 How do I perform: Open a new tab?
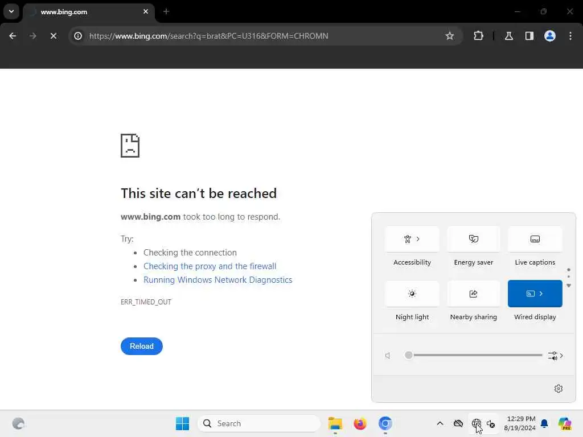166,11
